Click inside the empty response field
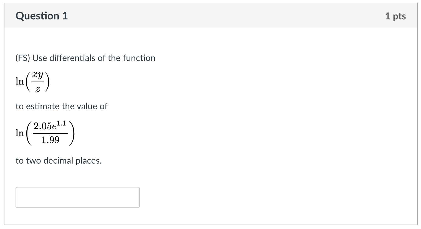Image resolution: width=421 pixels, height=229 pixels. coord(77,197)
